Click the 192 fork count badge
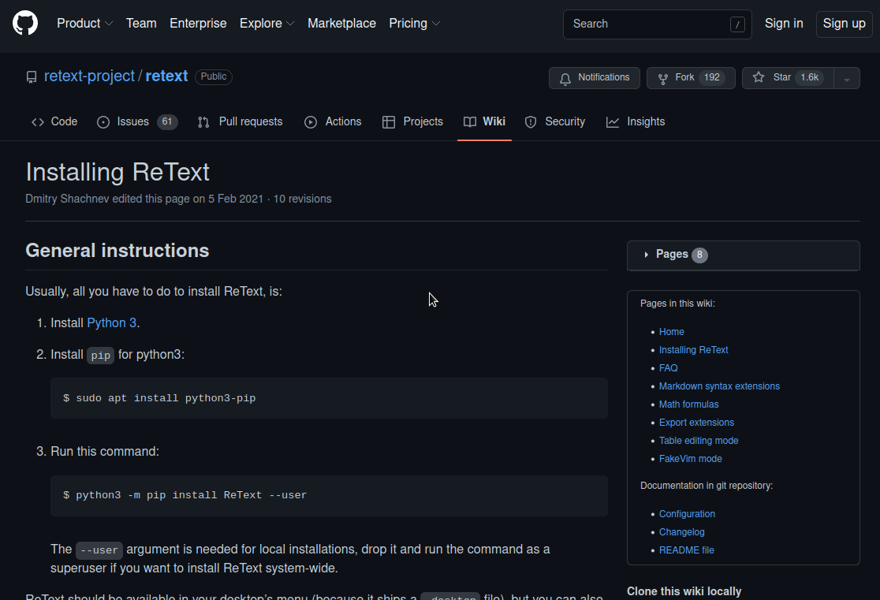 click(711, 77)
